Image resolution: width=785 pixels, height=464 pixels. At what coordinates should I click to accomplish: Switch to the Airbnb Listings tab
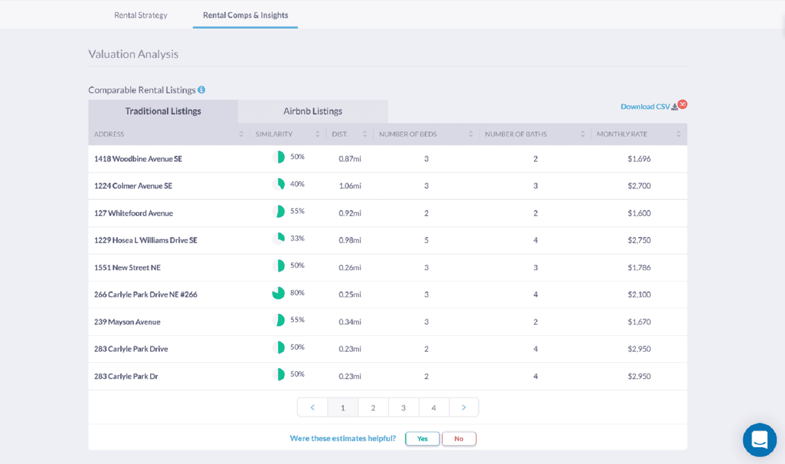pyautogui.click(x=313, y=111)
